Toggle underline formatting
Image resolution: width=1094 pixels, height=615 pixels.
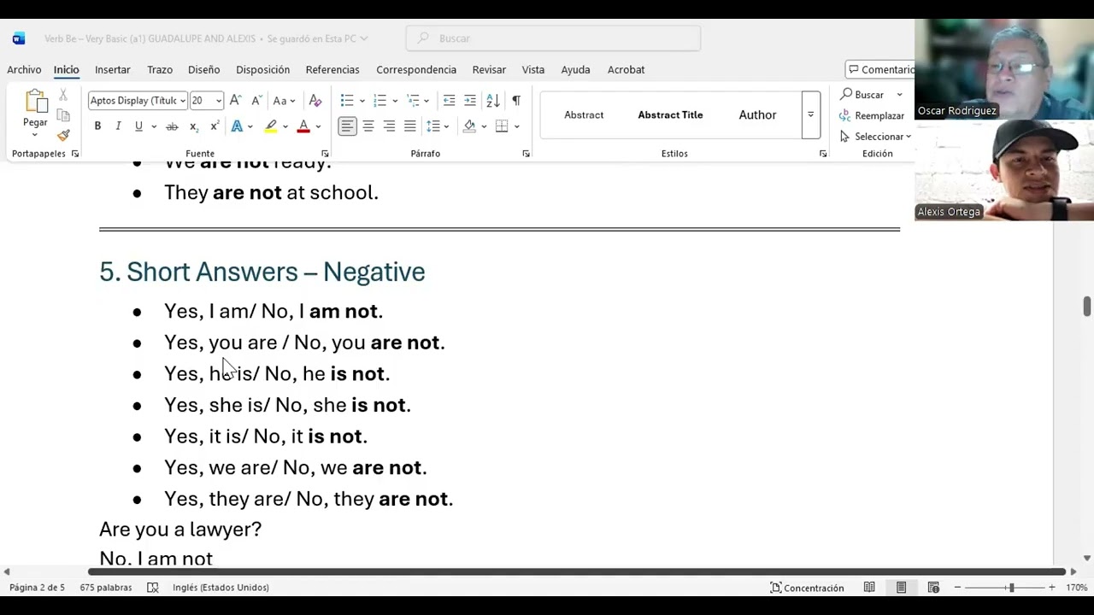(x=138, y=126)
